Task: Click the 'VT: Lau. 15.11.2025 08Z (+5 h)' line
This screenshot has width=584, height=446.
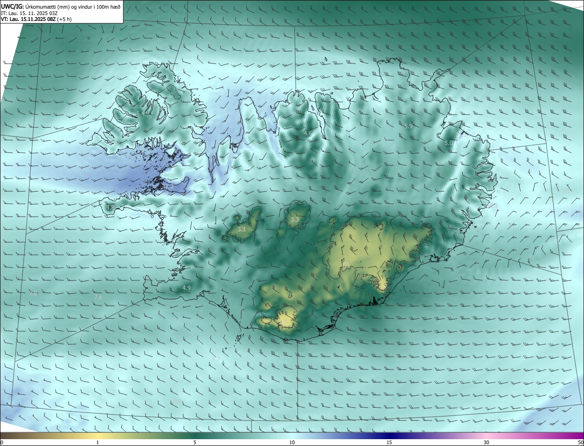Action: click(x=36, y=19)
